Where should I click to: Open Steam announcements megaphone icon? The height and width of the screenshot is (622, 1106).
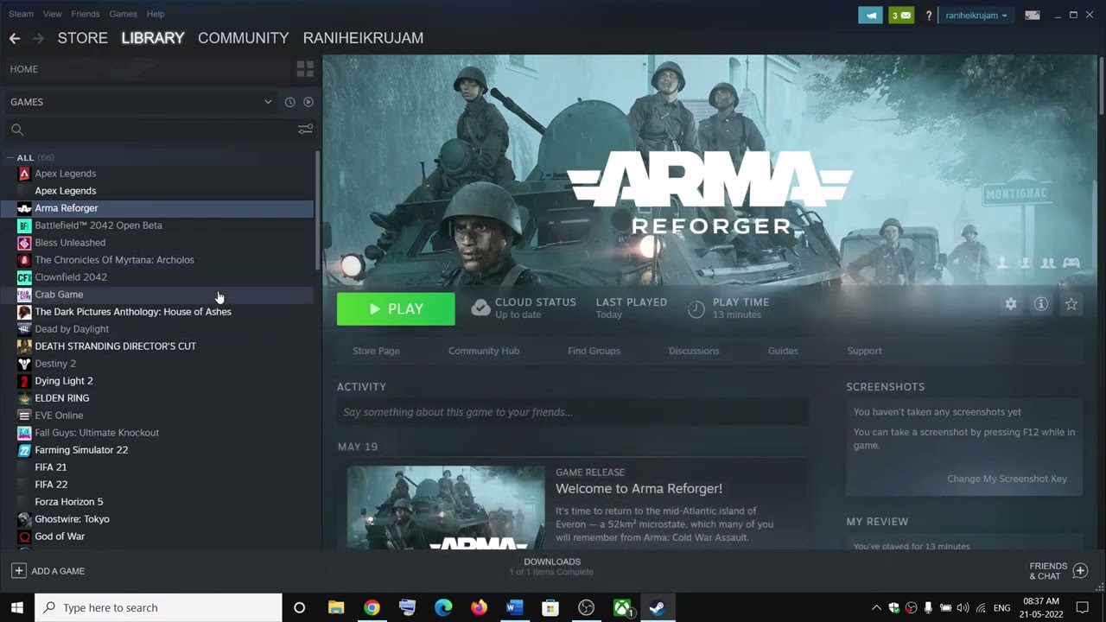pos(870,16)
